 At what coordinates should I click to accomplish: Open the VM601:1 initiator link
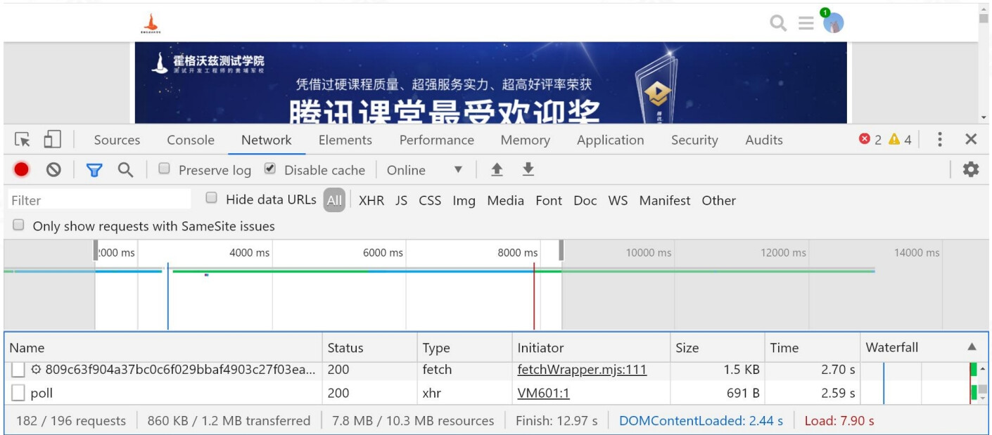[543, 393]
